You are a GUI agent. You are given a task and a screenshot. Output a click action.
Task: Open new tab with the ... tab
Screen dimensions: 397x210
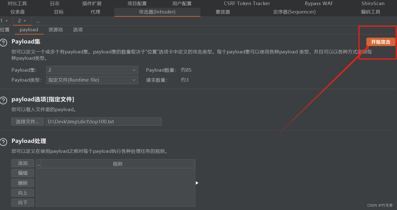(x=38, y=21)
